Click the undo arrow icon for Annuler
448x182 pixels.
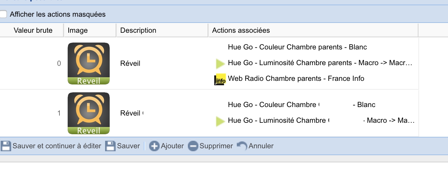pos(242,146)
